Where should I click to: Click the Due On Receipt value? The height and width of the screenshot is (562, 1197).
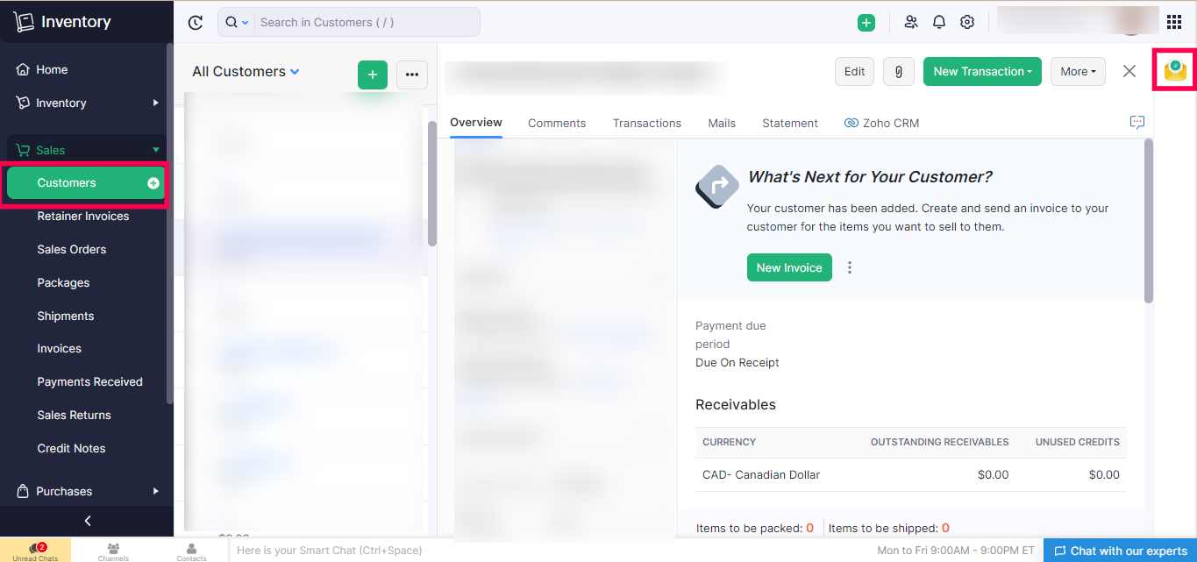737,363
